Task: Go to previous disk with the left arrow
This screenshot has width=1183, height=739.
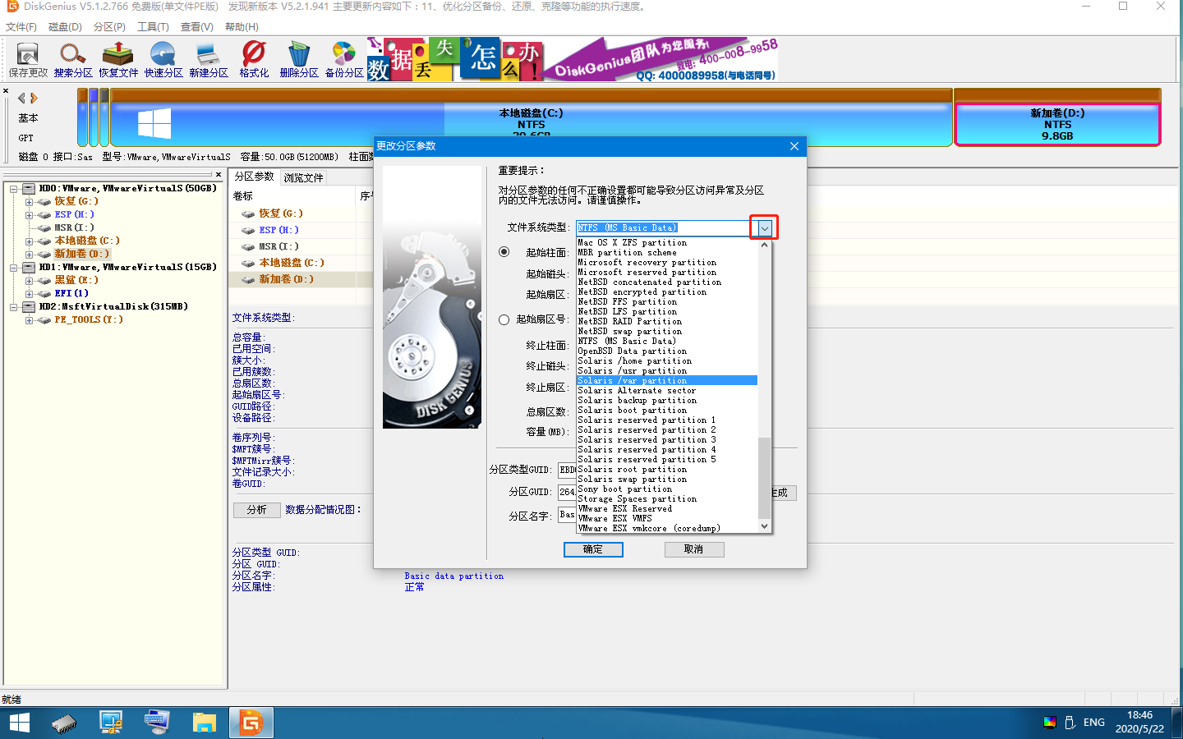Action: pos(21,98)
